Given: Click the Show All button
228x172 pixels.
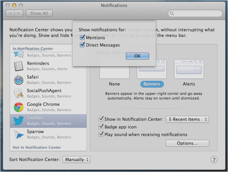Looking at the screenshot, I should coord(39,14).
